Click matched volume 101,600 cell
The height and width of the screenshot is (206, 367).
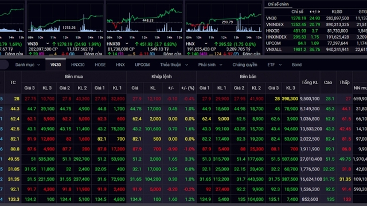click(153, 129)
